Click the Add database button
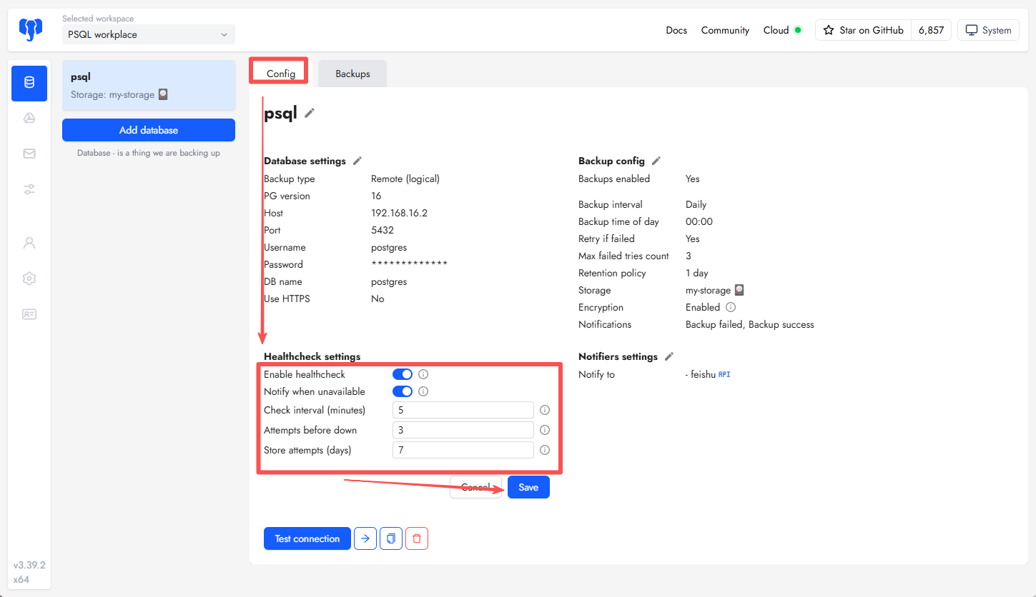Image resolution: width=1036 pixels, height=597 pixels. tap(149, 130)
